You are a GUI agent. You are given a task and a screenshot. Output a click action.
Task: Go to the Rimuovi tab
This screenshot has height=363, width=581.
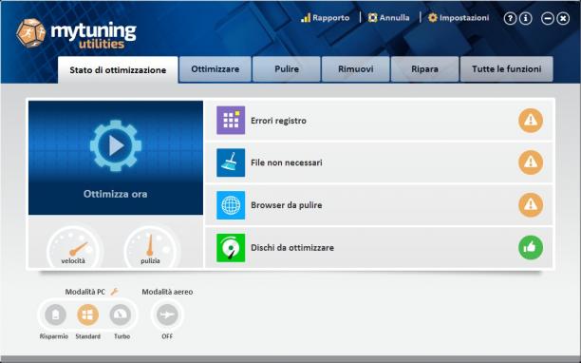click(356, 69)
